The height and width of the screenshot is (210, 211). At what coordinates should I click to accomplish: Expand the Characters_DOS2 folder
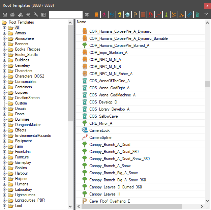pos(5,76)
